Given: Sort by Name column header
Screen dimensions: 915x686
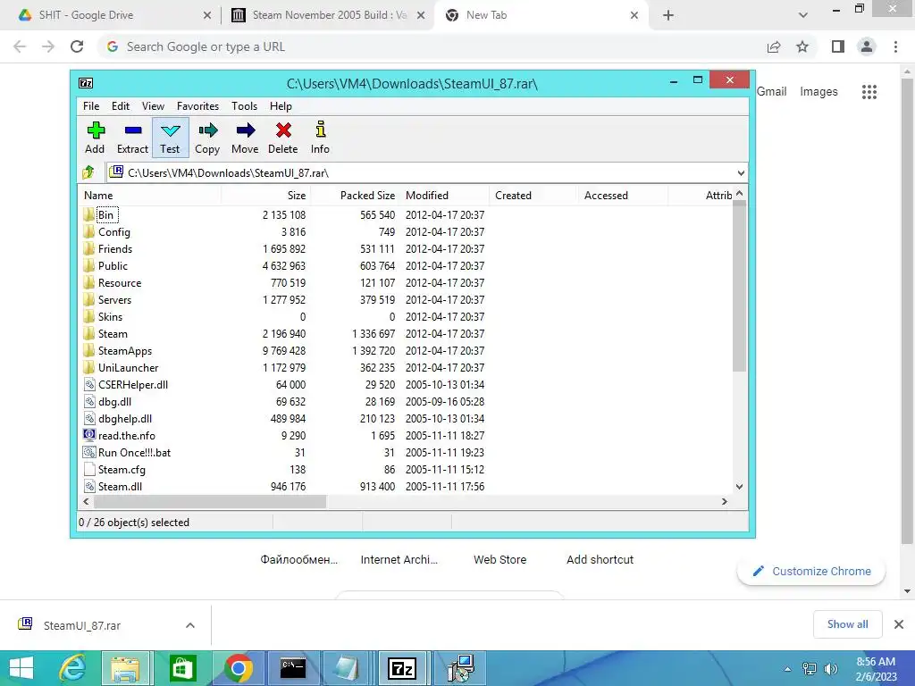Looking at the screenshot, I should click(150, 196).
